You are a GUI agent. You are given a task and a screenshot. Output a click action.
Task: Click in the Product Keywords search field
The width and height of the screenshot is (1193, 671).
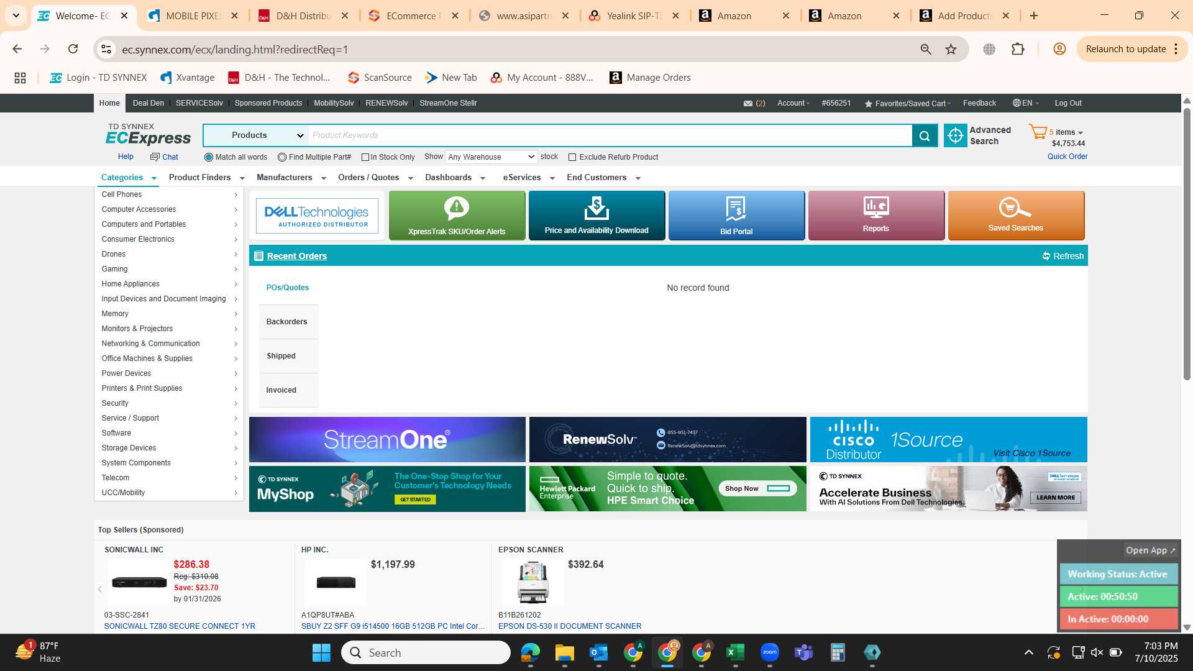(x=610, y=135)
